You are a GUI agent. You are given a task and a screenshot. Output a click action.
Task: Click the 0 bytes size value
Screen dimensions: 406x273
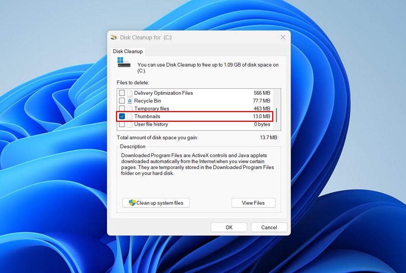click(262, 124)
